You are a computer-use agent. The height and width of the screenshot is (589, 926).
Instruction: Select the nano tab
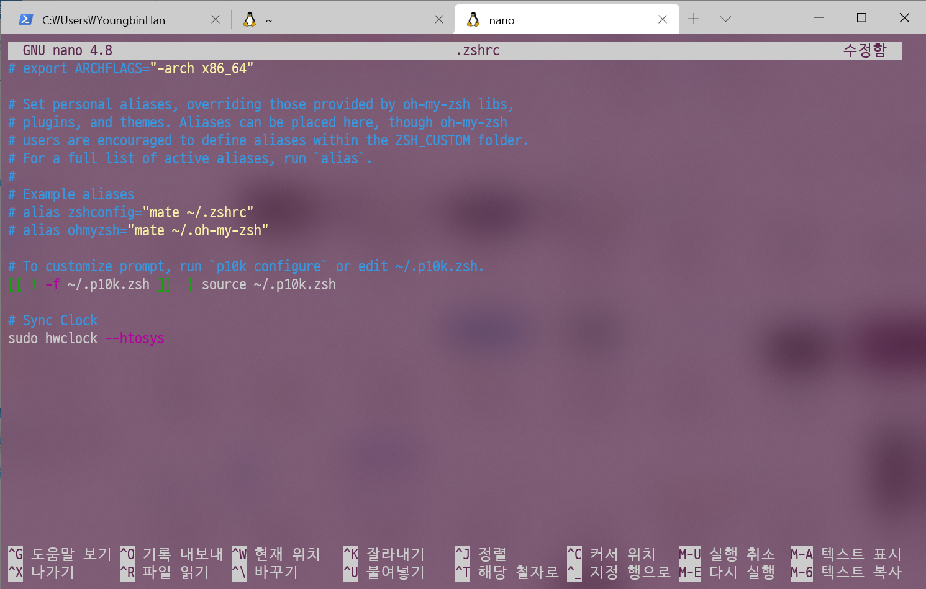click(x=559, y=20)
